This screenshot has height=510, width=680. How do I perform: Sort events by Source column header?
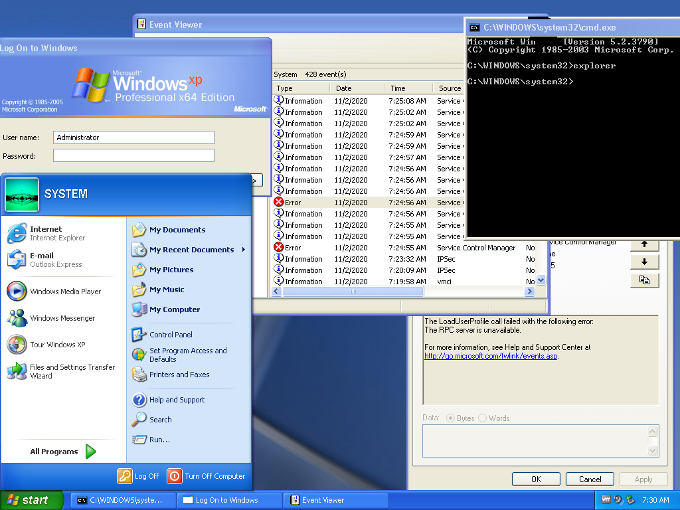(448, 88)
